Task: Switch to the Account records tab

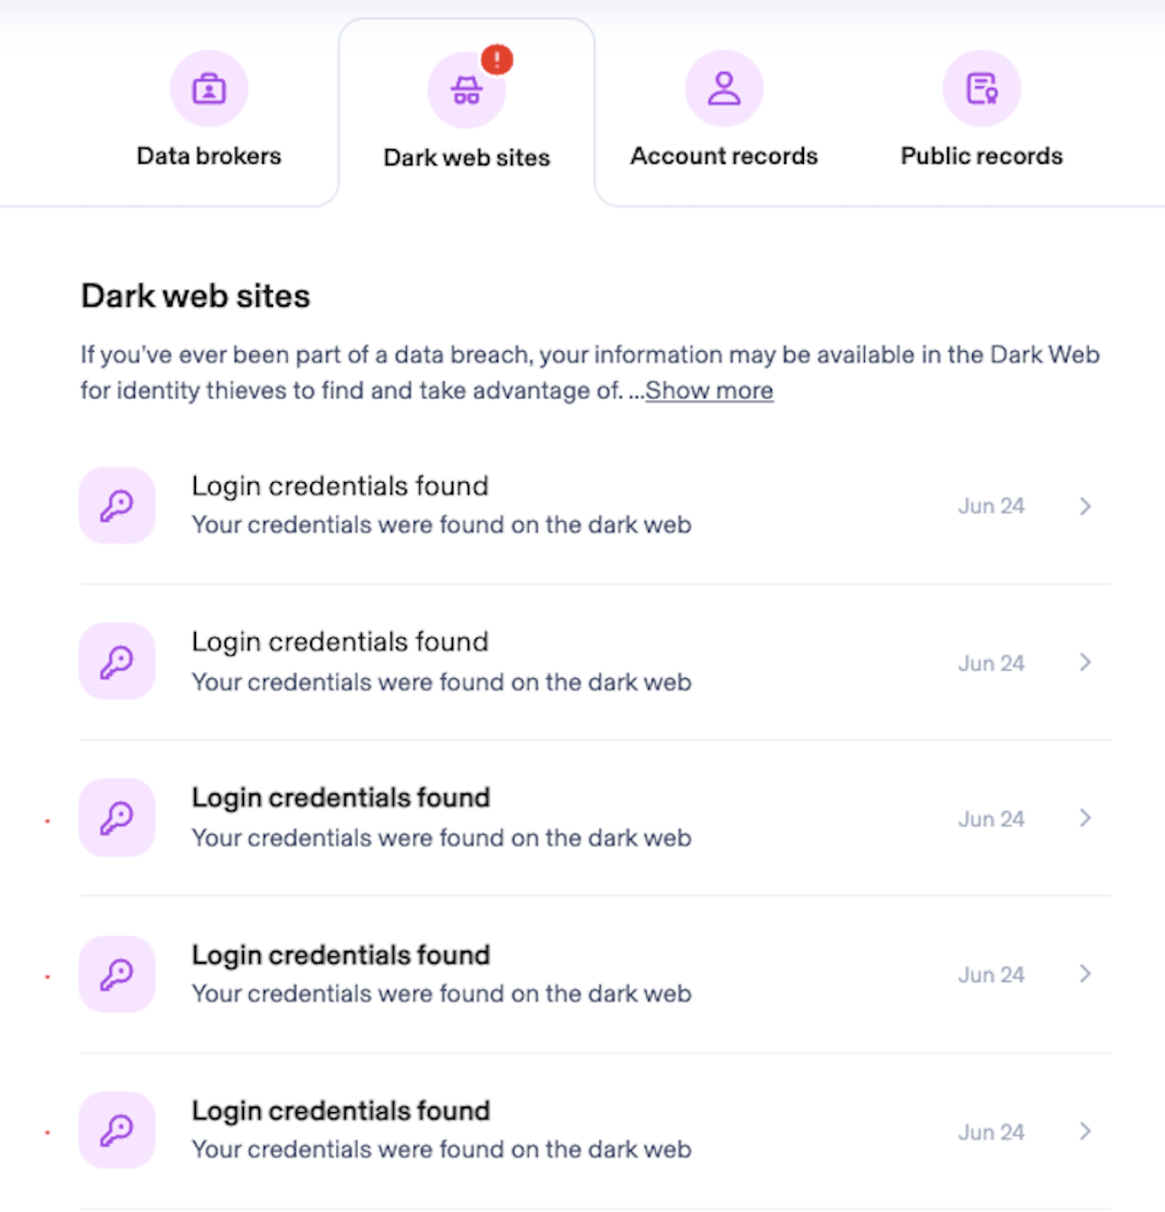Action: (724, 156)
